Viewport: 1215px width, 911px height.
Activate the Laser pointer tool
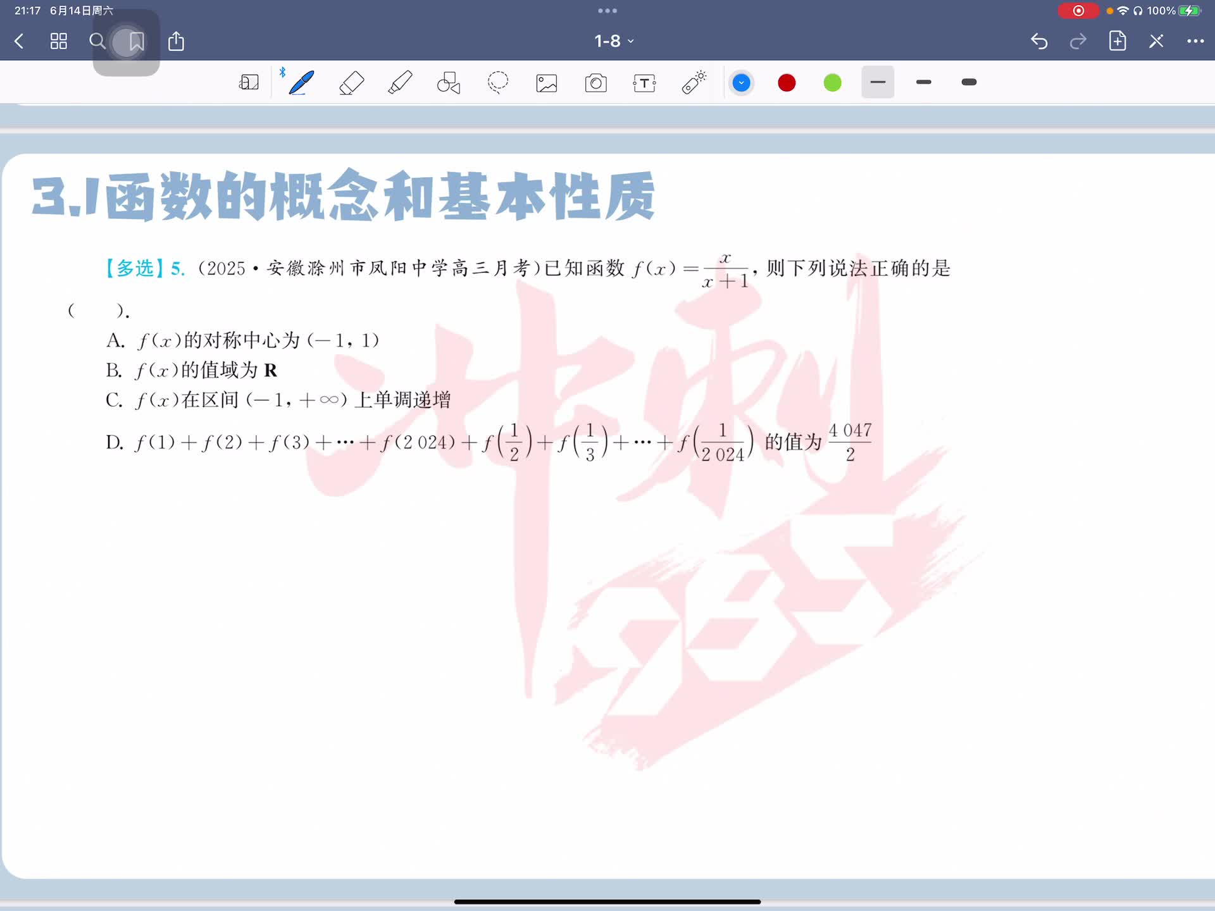pyautogui.click(x=694, y=83)
